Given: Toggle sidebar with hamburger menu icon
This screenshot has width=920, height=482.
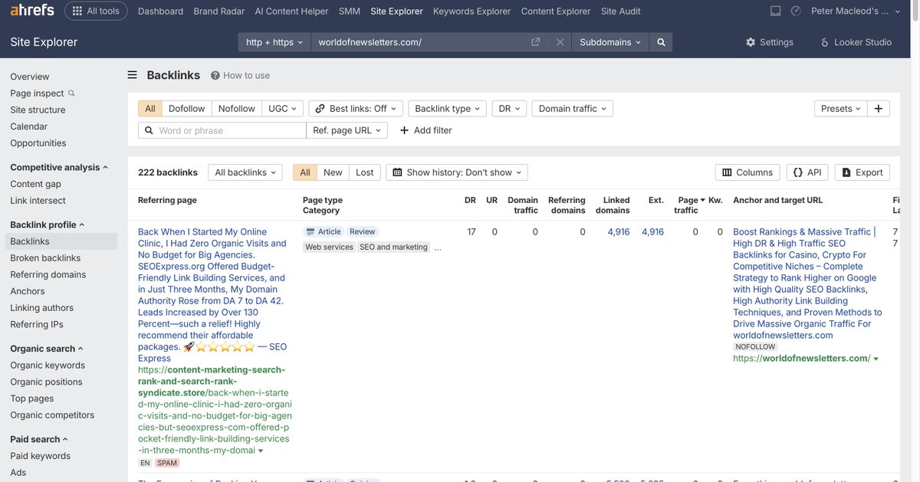Looking at the screenshot, I should tap(132, 75).
